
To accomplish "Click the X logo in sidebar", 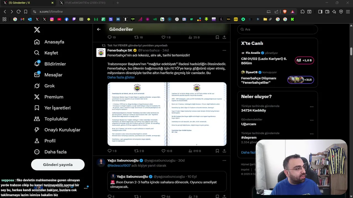I will 37,30.
